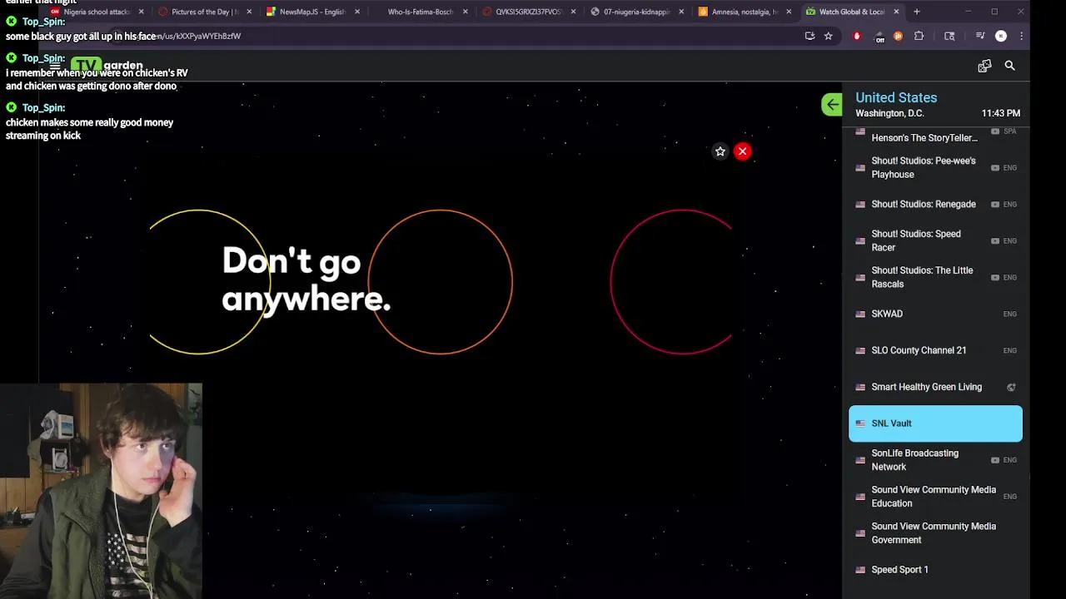Open a new browser tab with plus button
The image size is (1066, 599).
point(917,12)
